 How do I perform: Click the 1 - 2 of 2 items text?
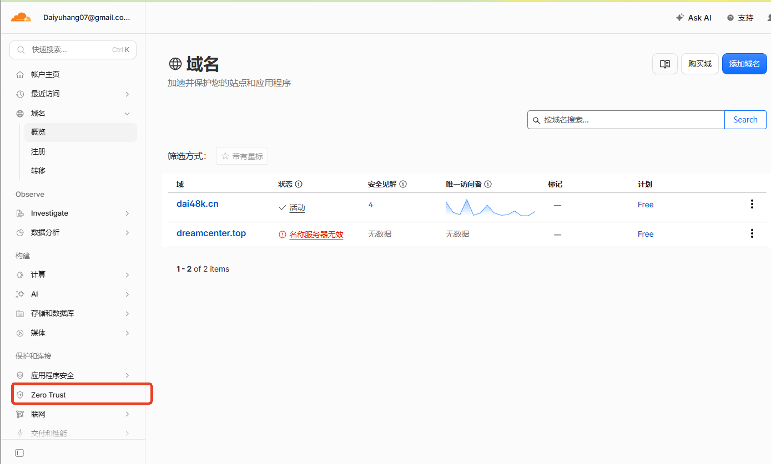click(203, 269)
